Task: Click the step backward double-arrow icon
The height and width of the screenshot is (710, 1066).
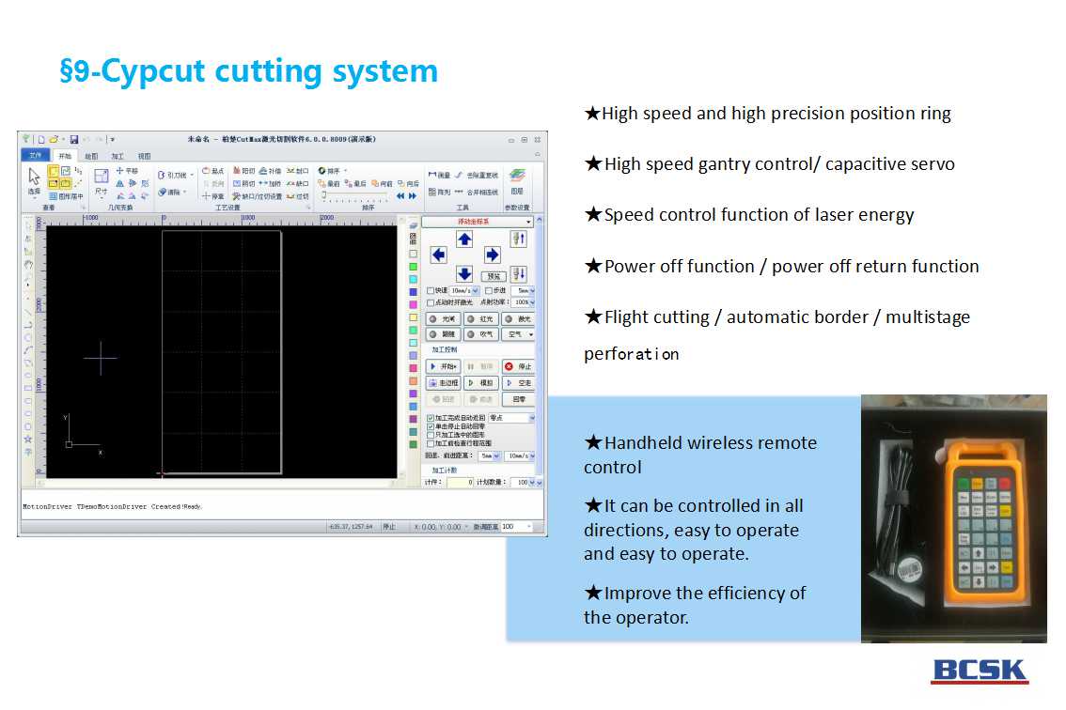Action: 400,195
